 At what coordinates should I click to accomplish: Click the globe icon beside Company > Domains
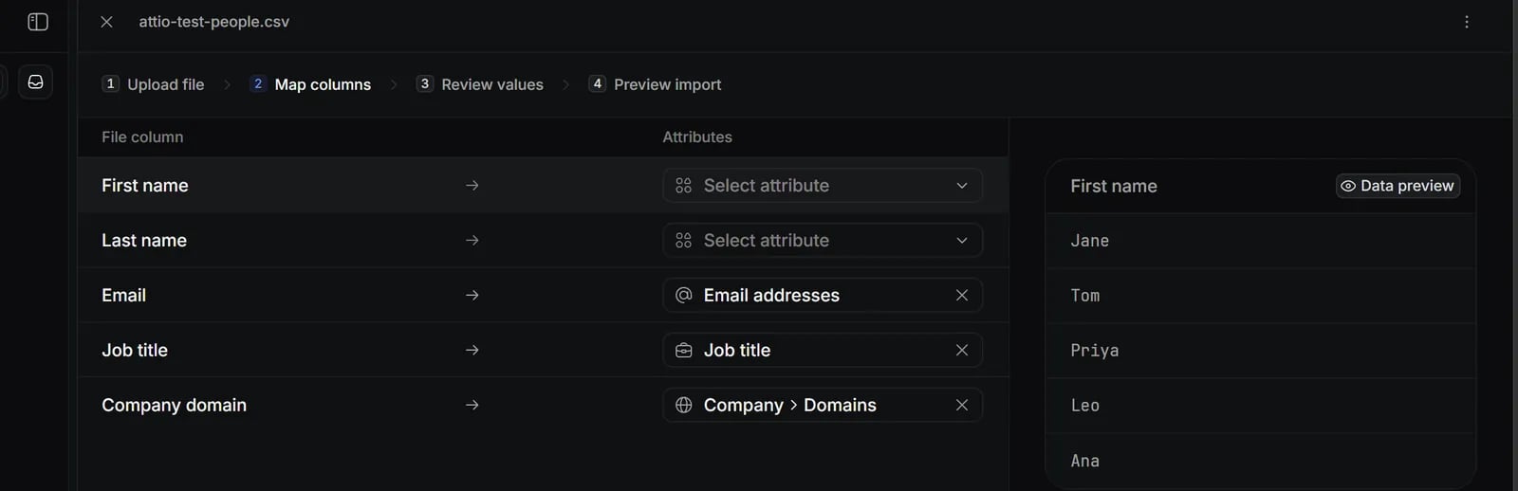[x=683, y=406]
